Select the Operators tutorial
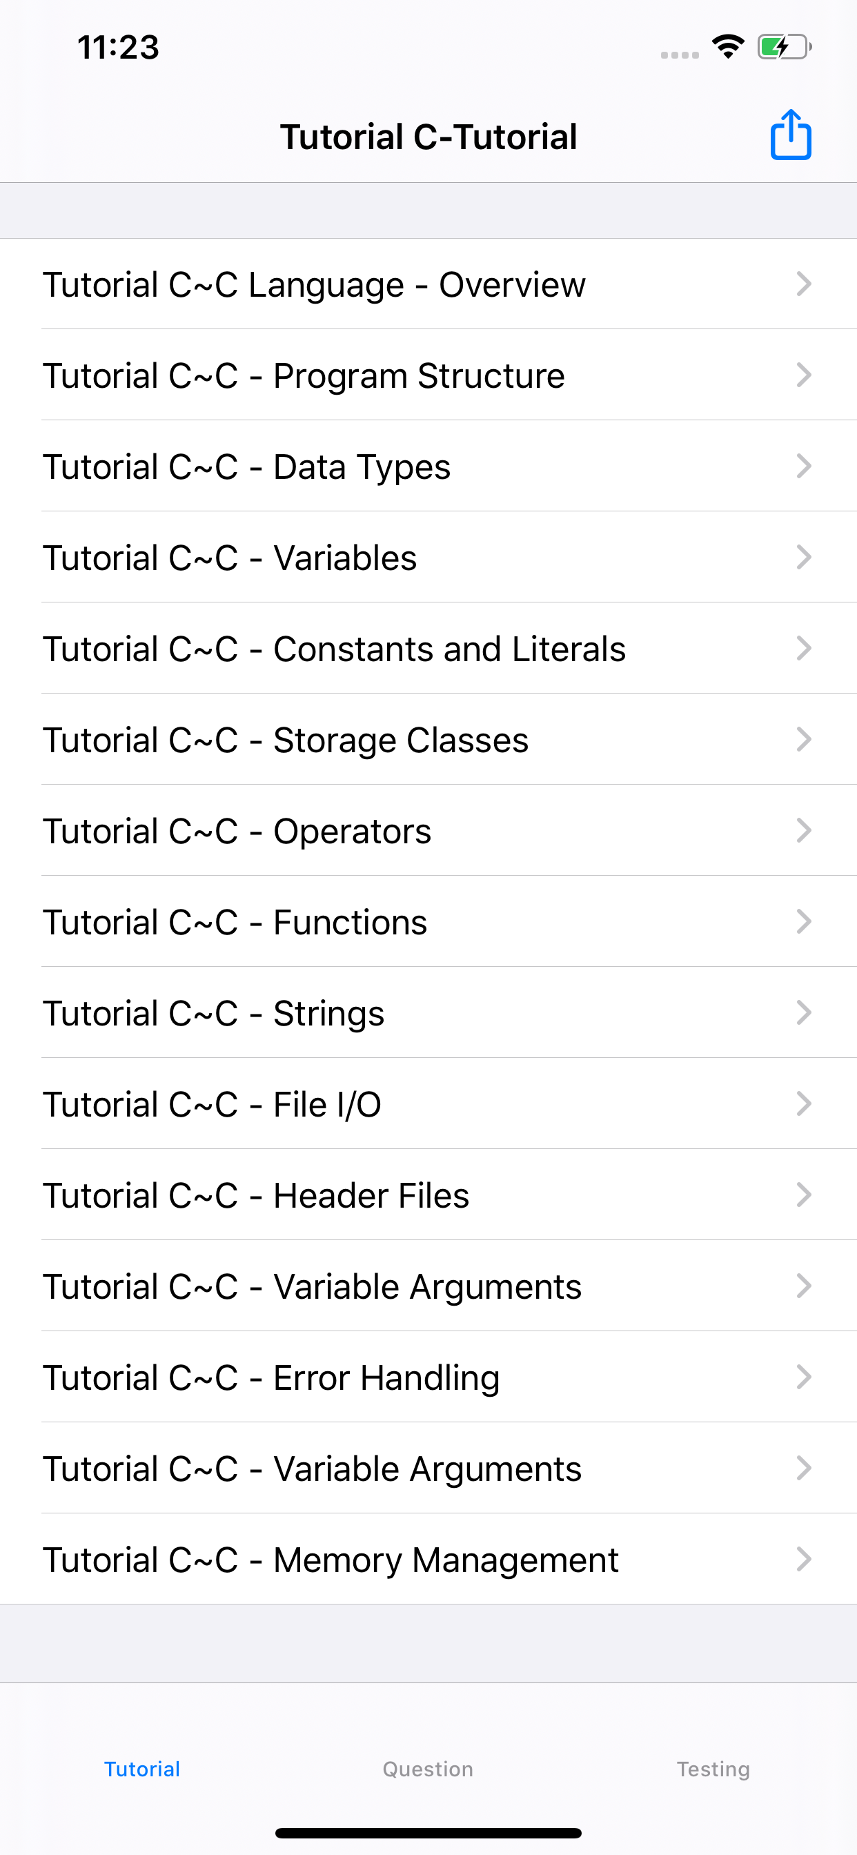Image resolution: width=857 pixels, height=1855 pixels. coord(237,831)
